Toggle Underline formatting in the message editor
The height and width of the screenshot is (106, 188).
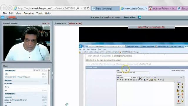click(x=123, y=80)
